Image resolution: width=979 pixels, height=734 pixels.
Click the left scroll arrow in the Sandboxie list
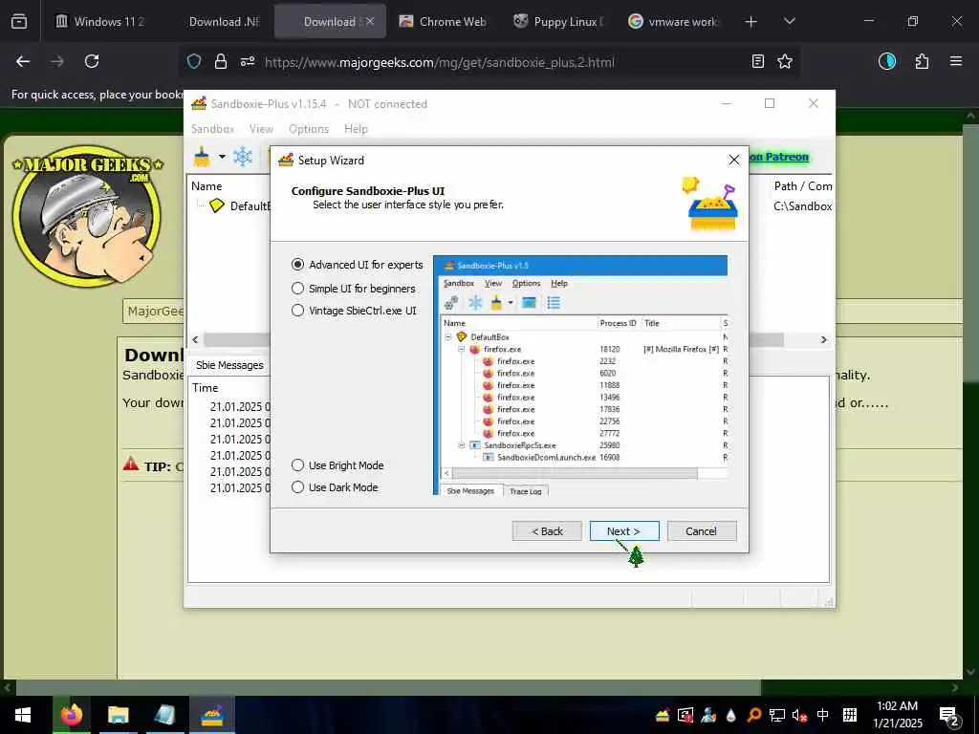(x=195, y=339)
